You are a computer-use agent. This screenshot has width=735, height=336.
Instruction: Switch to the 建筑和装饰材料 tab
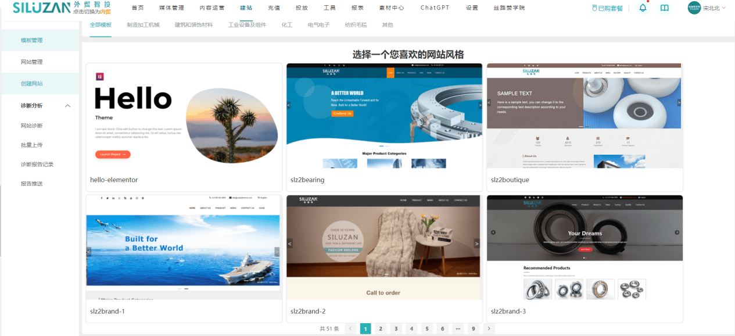pos(194,25)
